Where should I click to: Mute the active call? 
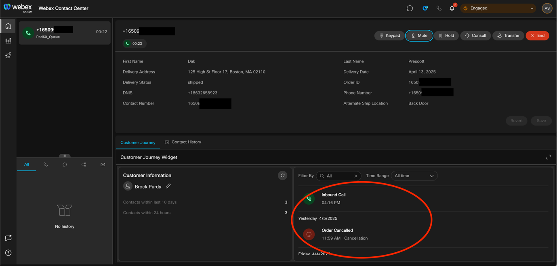click(419, 36)
